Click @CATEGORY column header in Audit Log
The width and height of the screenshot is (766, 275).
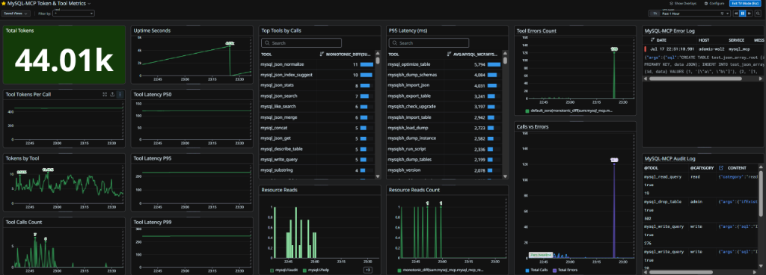pos(702,168)
